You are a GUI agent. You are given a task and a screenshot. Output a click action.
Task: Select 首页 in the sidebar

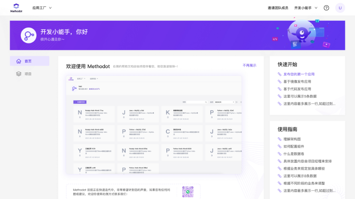click(29, 61)
